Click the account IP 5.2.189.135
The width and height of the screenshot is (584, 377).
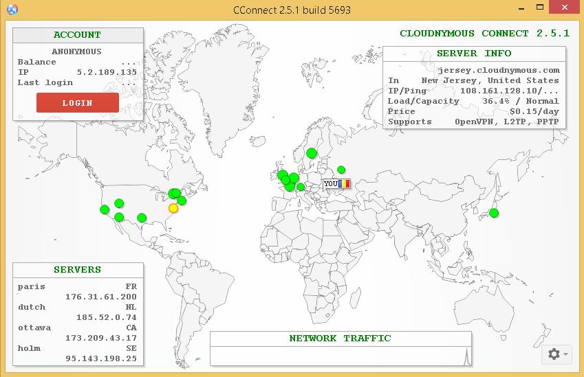tap(107, 72)
